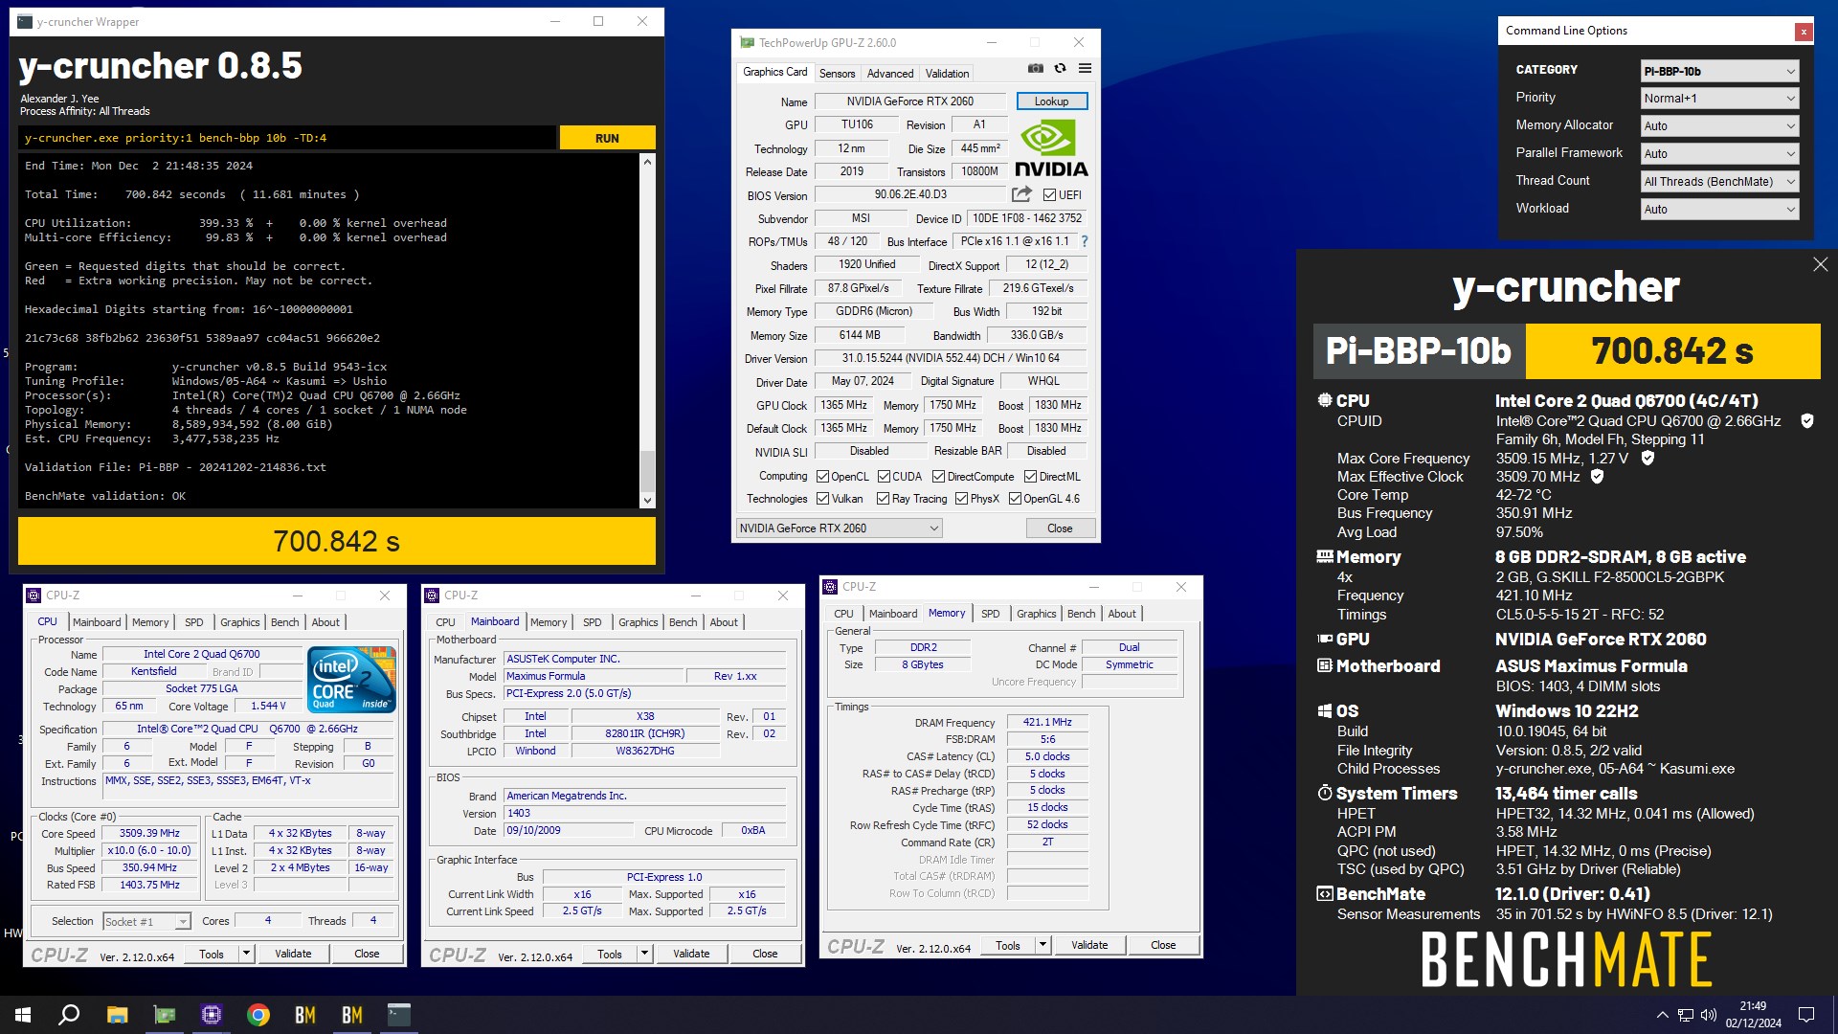The width and height of the screenshot is (1838, 1034).
Task: Toggle Ray Tracing checkbox
Action: coord(883,499)
